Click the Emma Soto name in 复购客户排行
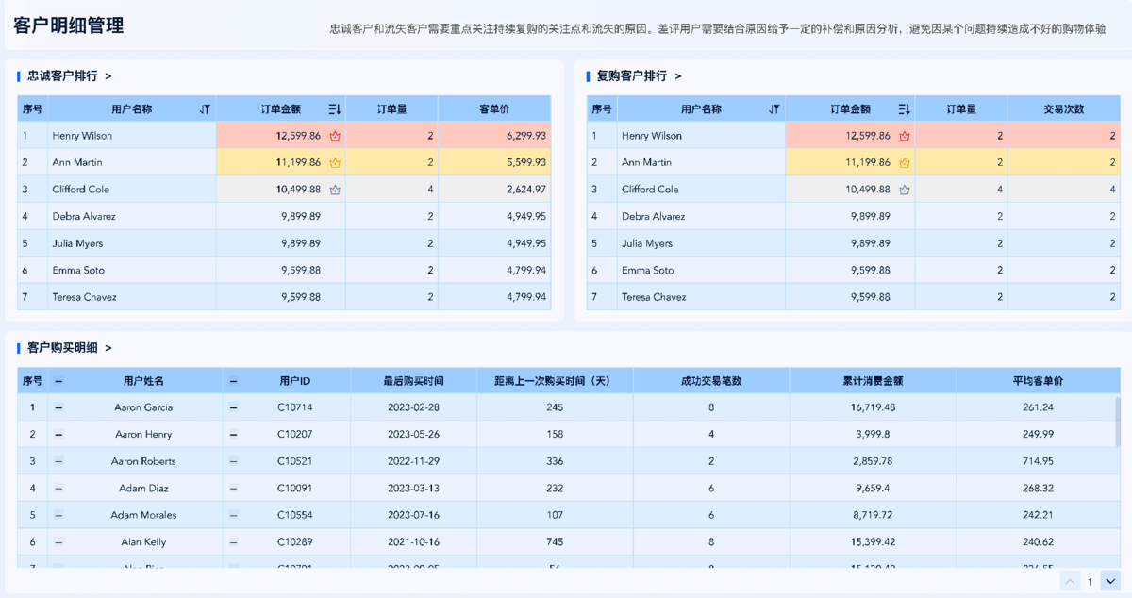The height and width of the screenshot is (598, 1132). pos(647,271)
